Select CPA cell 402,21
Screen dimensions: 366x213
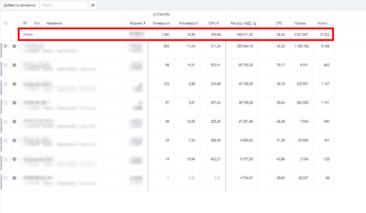pos(215,159)
